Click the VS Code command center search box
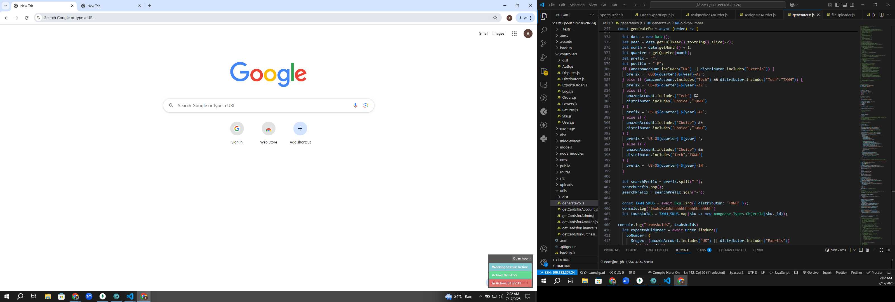Screen dimensions: 895x302 (717, 5)
